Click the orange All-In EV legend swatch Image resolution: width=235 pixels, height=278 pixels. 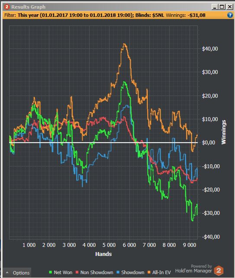click(x=149, y=272)
